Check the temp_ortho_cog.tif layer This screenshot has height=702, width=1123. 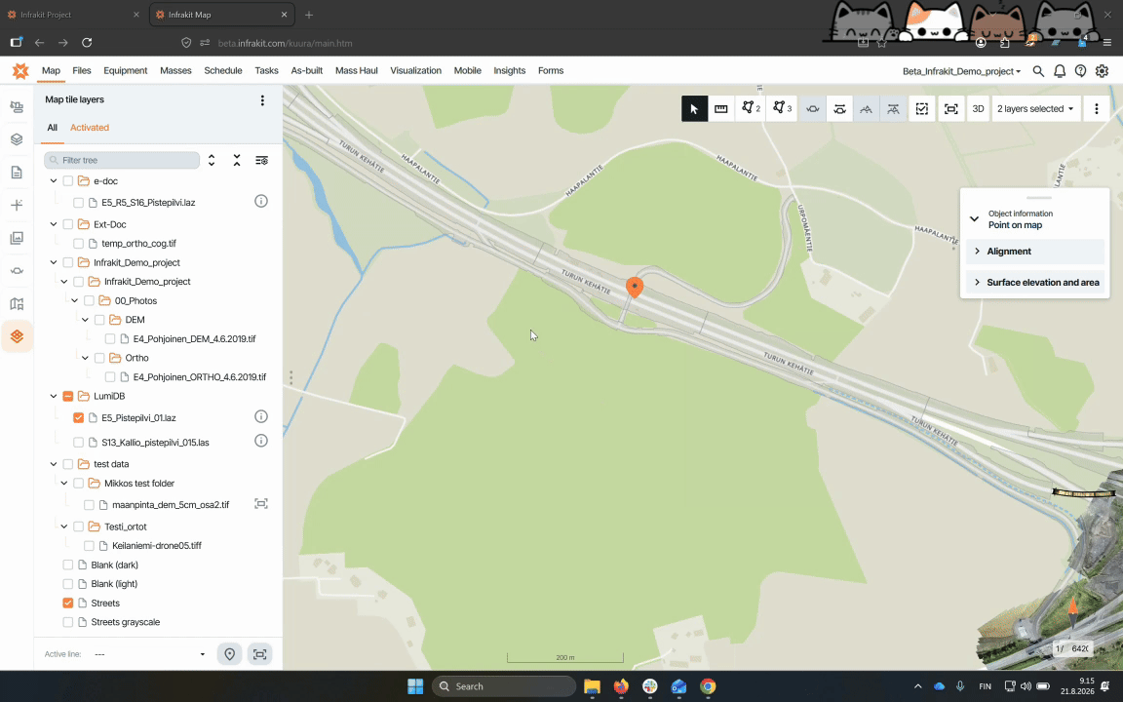pyautogui.click(x=79, y=244)
